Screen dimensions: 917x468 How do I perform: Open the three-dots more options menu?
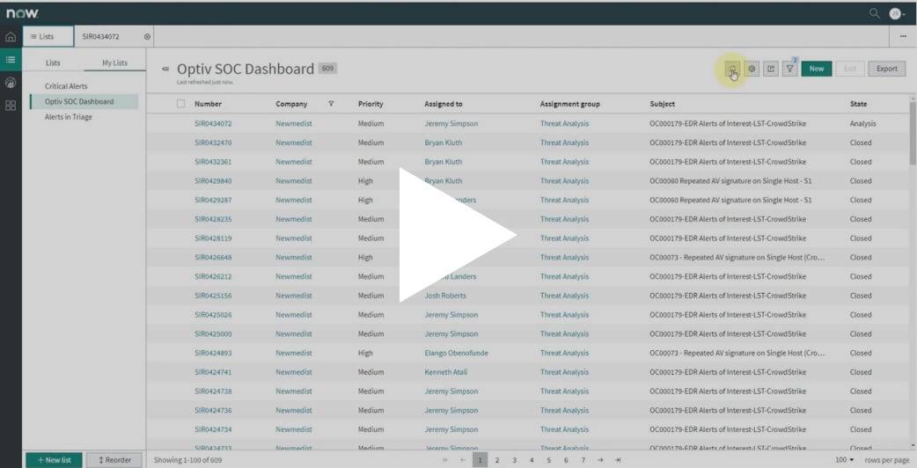pyautogui.click(x=903, y=36)
